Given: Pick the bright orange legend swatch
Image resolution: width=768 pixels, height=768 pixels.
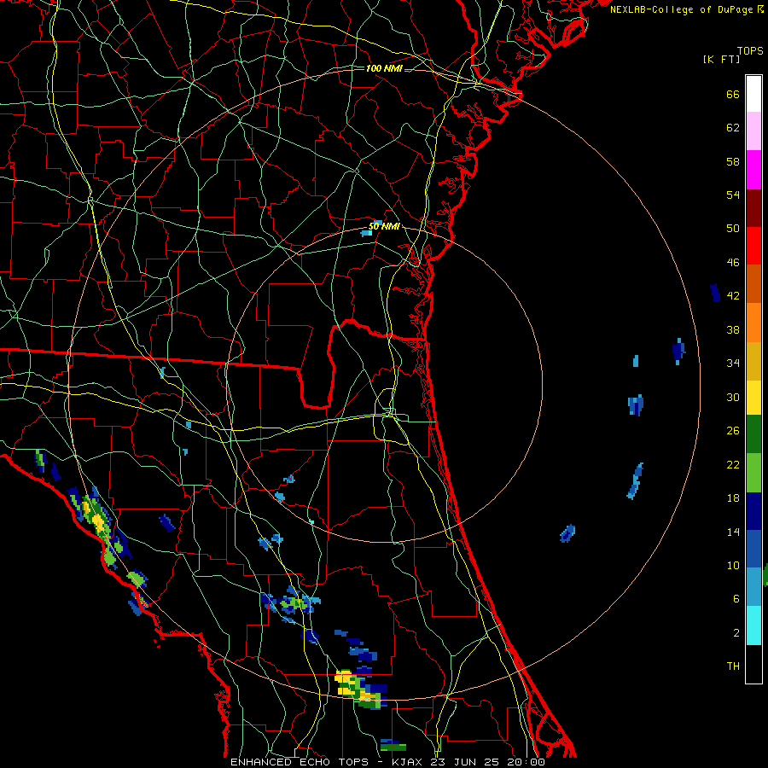Looking at the screenshot, I should 753,323.
